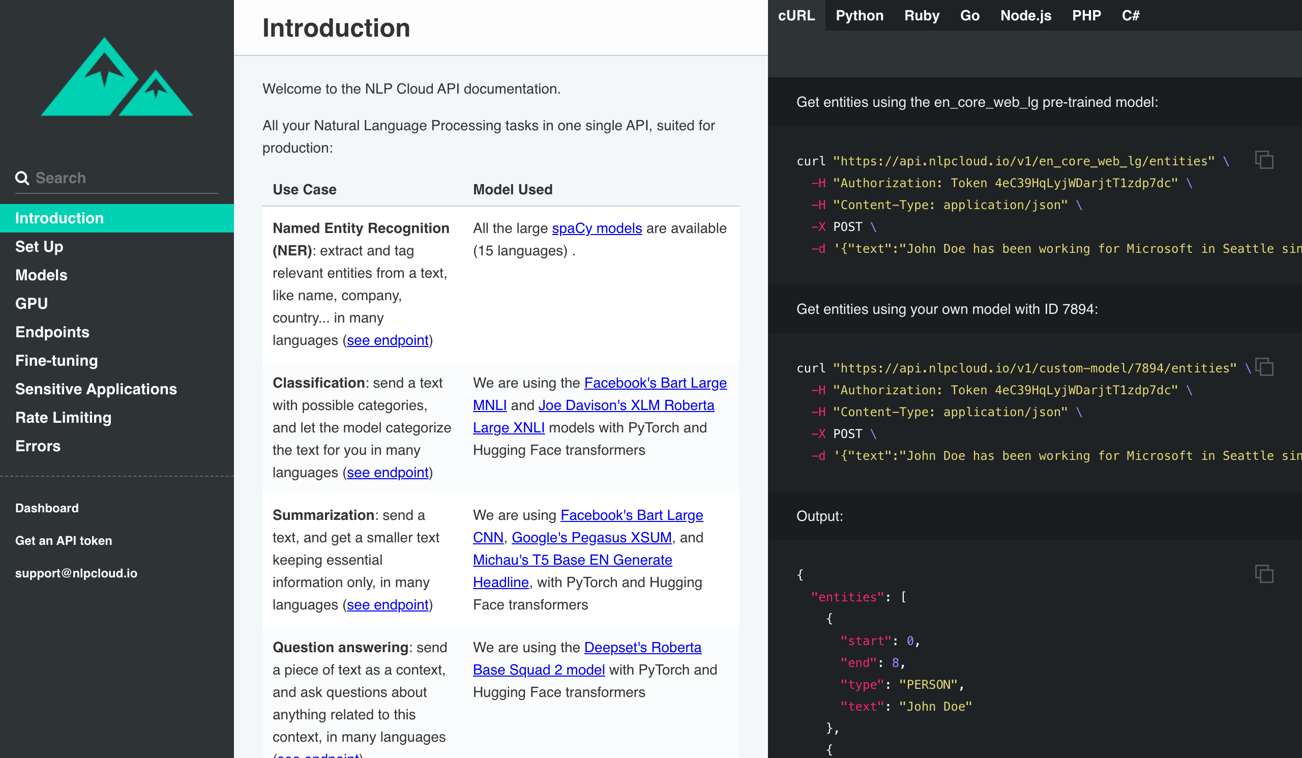1302x758 pixels.
Task: Go to the Set Up section
Action: pos(117,246)
